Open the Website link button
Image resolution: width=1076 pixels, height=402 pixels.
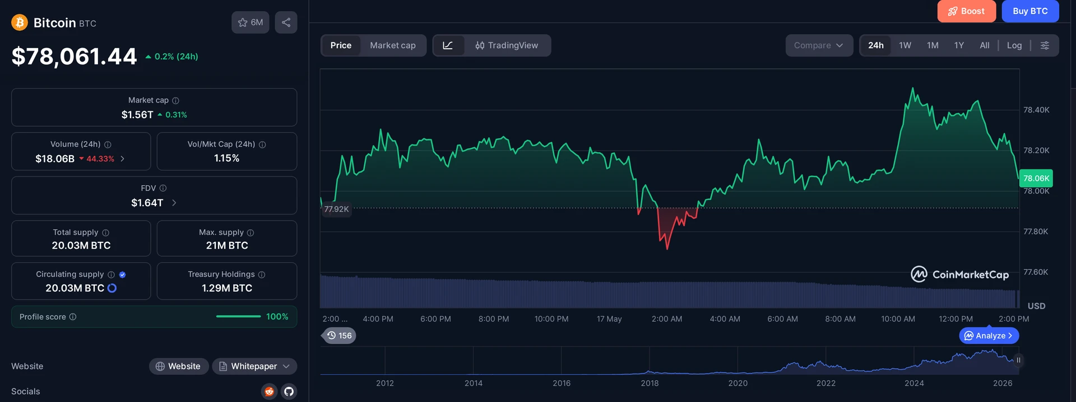[178, 366]
